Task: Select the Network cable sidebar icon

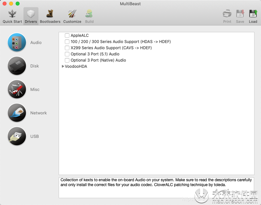Action: click(17, 113)
